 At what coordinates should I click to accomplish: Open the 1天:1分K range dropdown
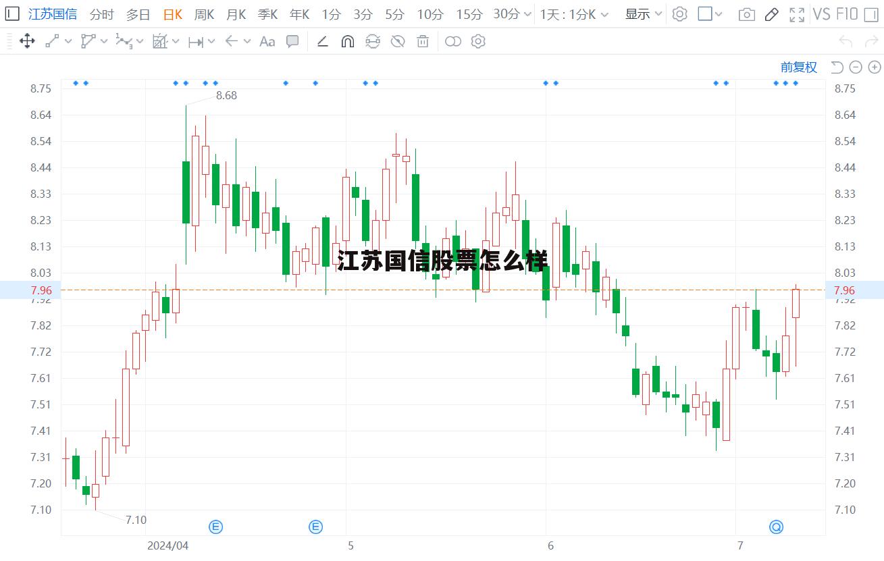point(574,14)
